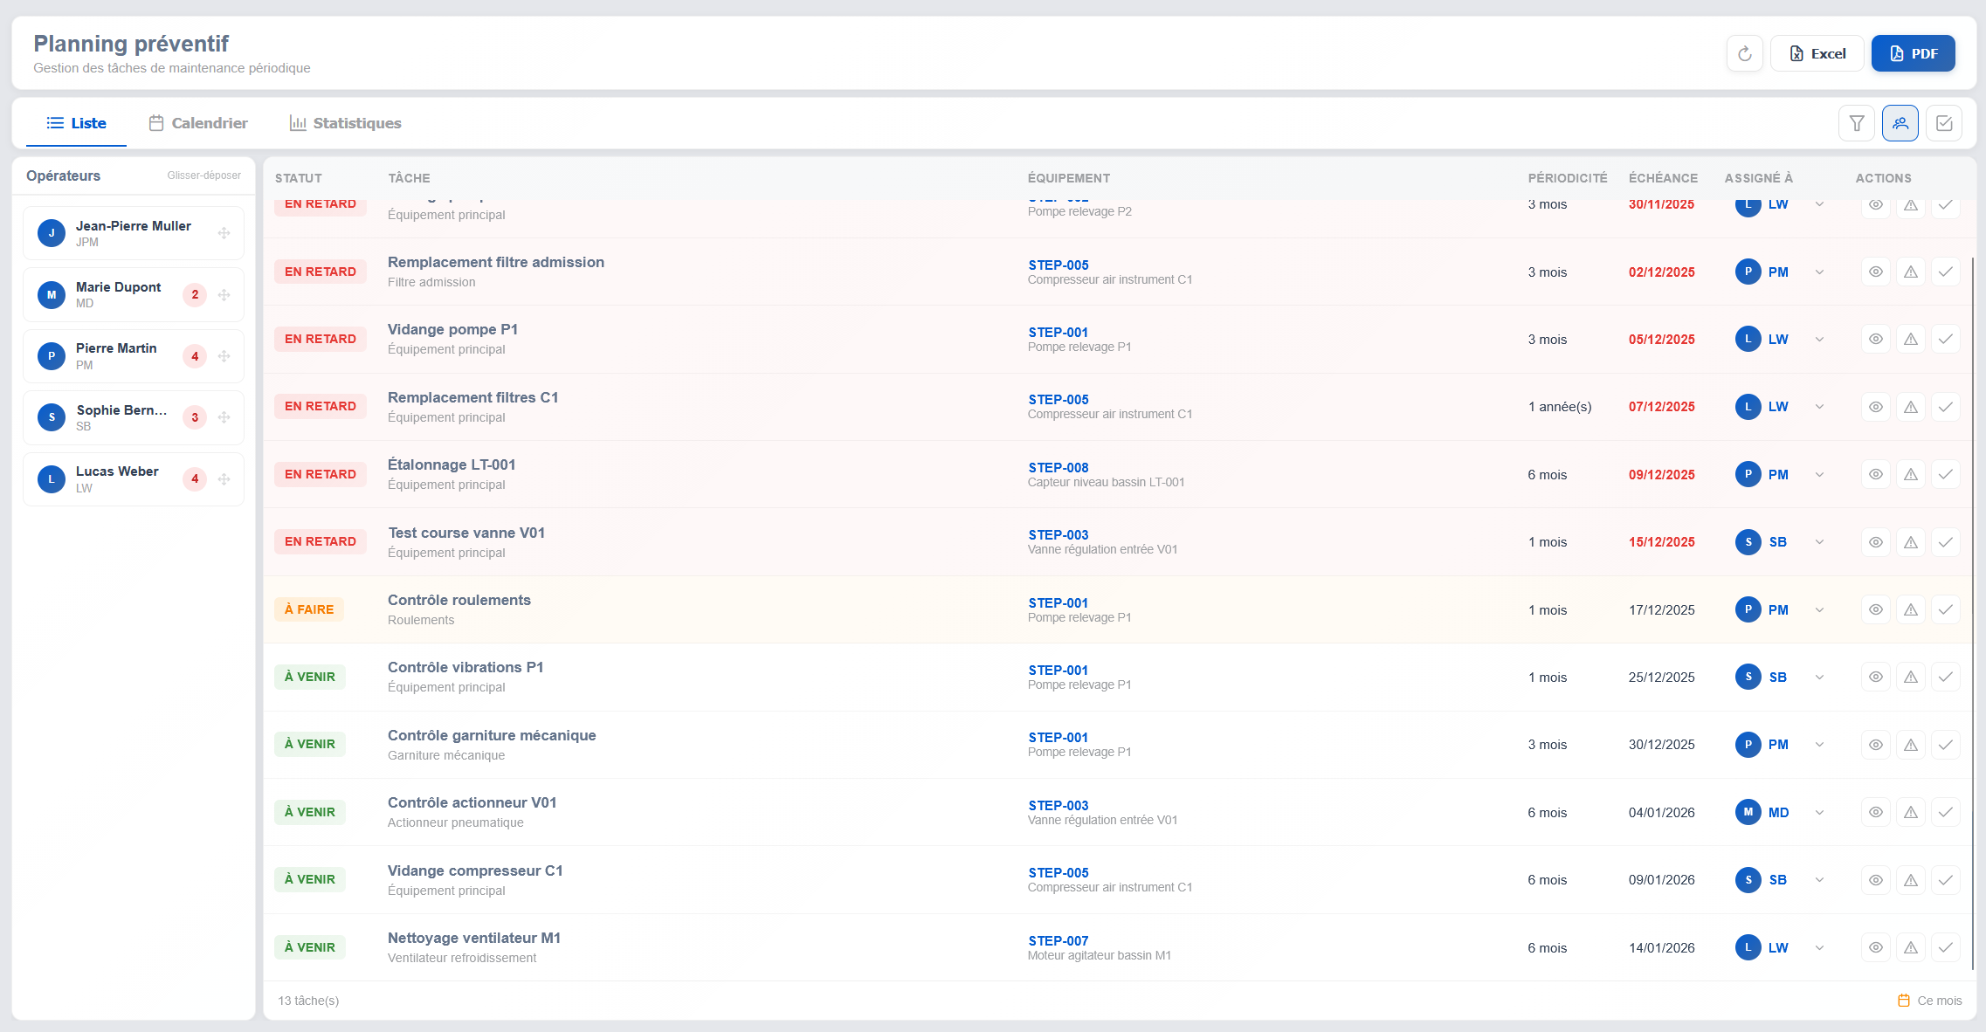Expand assignee dropdown for Vidange compresseur C1
The height and width of the screenshot is (1032, 1986).
pyautogui.click(x=1819, y=880)
